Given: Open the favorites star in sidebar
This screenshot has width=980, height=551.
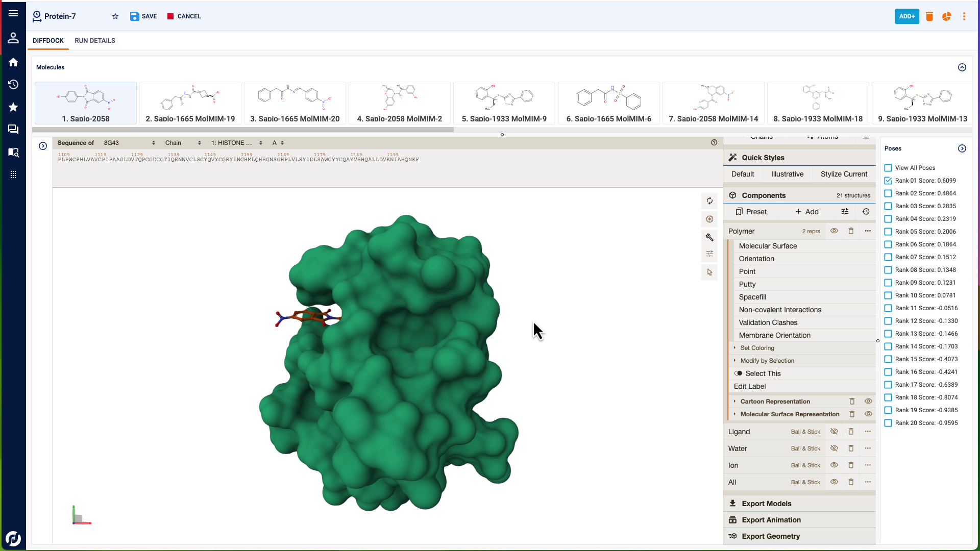Looking at the screenshot, I should 13,107.
